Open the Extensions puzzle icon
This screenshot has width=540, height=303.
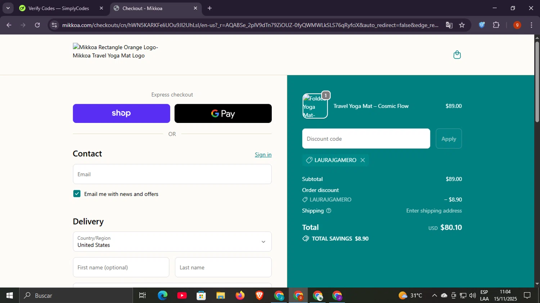click(496, 25)
